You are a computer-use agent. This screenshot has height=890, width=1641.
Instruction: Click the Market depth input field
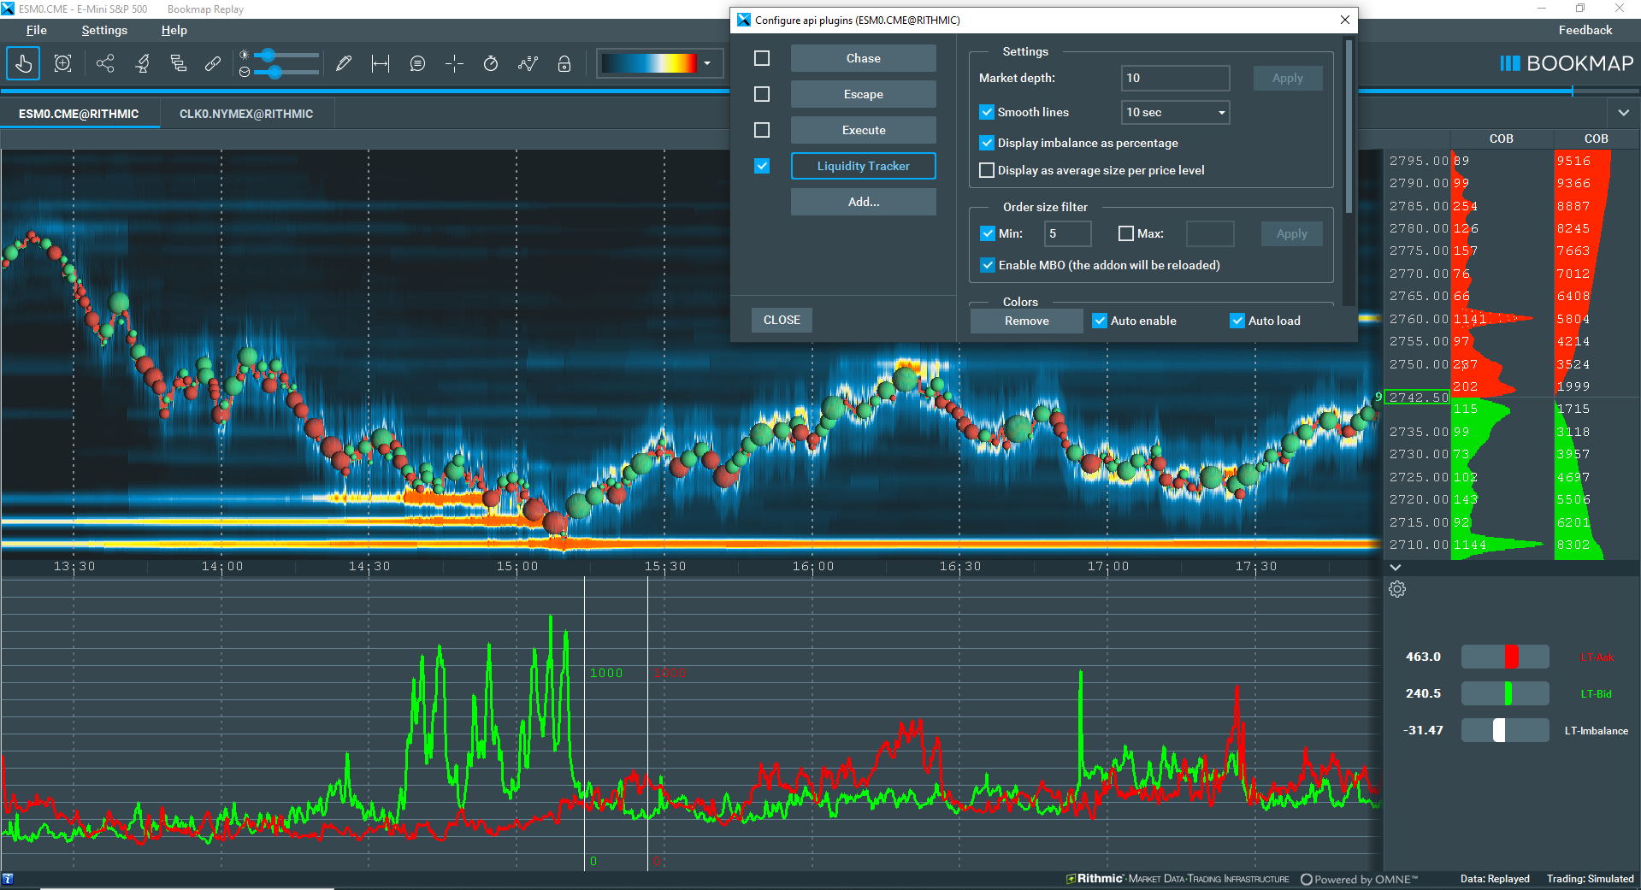tap(1175, 78)
